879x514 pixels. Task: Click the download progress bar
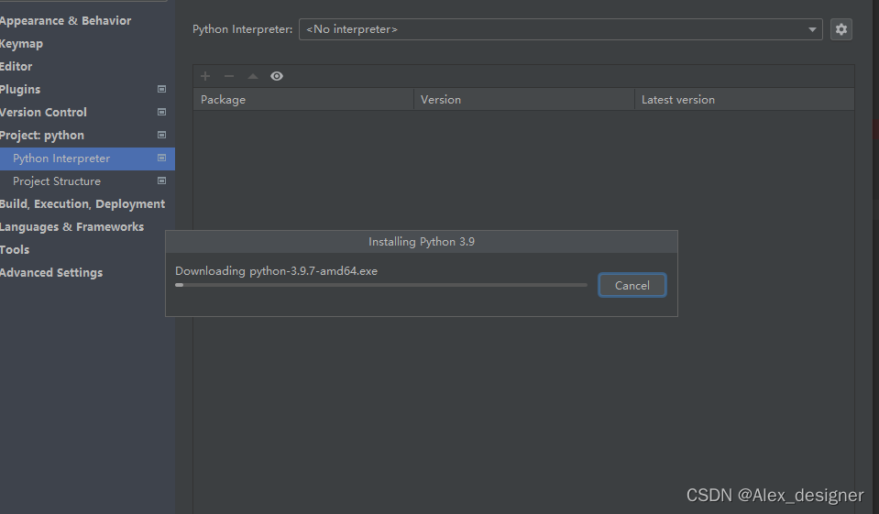(x=381, y=285)
